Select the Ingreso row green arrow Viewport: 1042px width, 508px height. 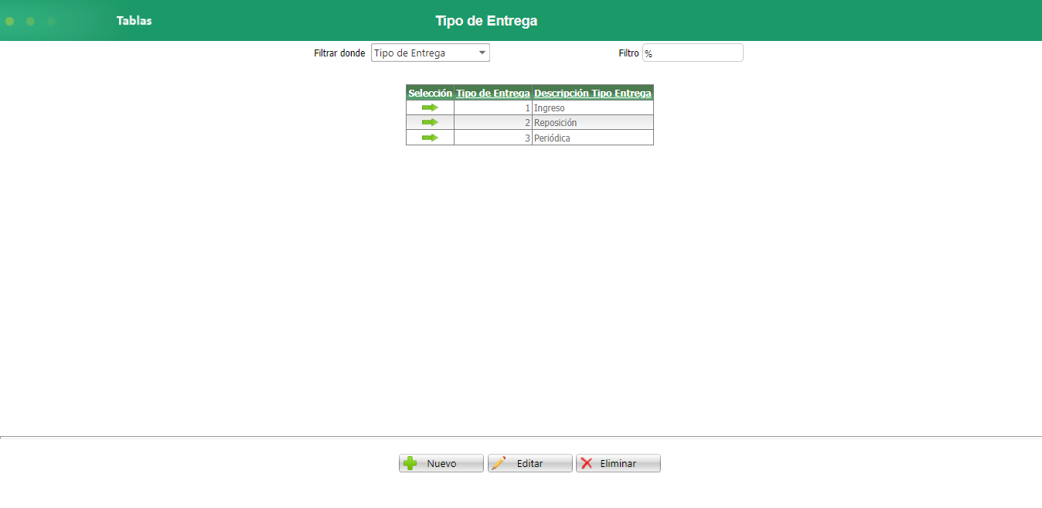pos(430,107)
